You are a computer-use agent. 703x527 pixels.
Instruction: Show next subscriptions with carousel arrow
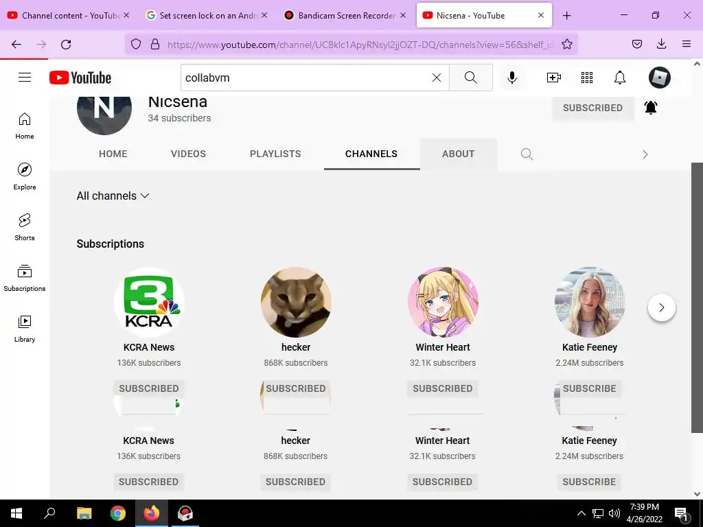[x=661, y=307]
